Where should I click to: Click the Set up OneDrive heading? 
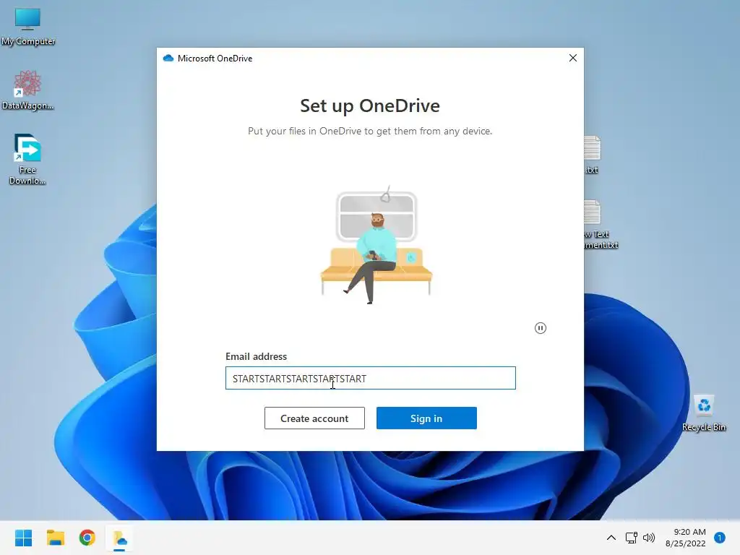coord(370,106)
